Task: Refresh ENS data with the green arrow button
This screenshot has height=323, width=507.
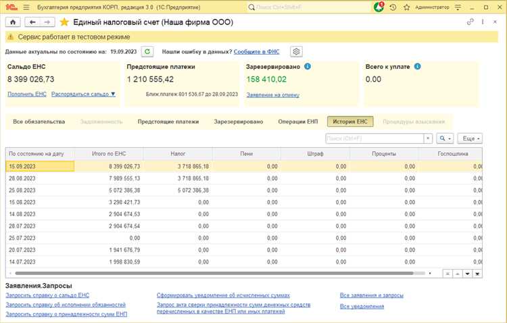Action: click(x=147, y=51)
